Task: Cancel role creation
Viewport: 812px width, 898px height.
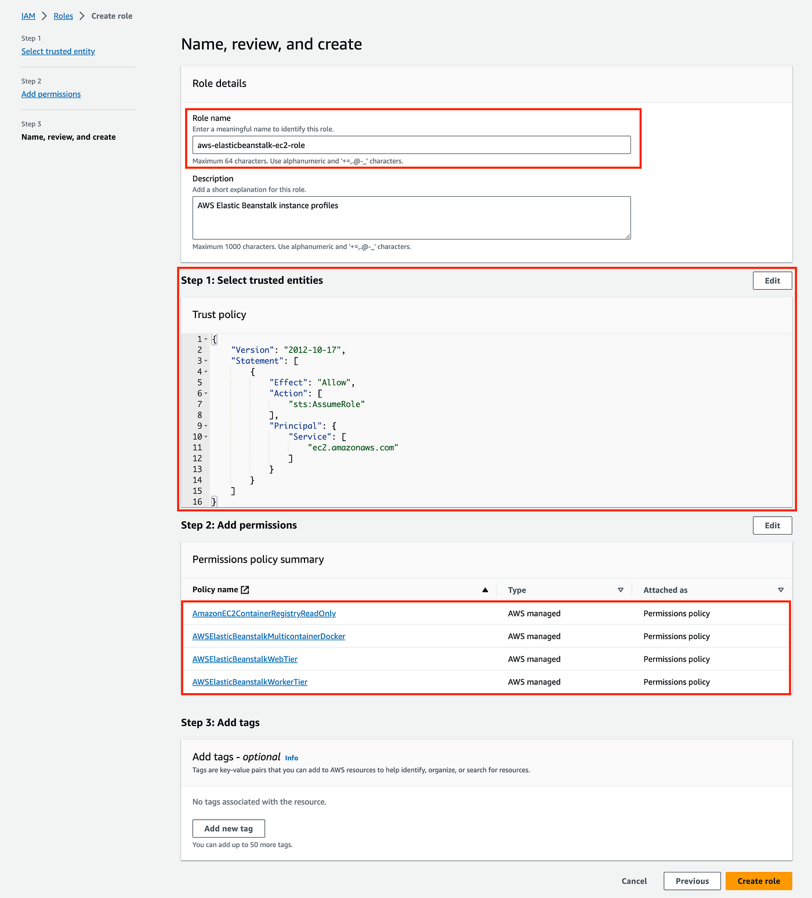Action: point(634,881)
